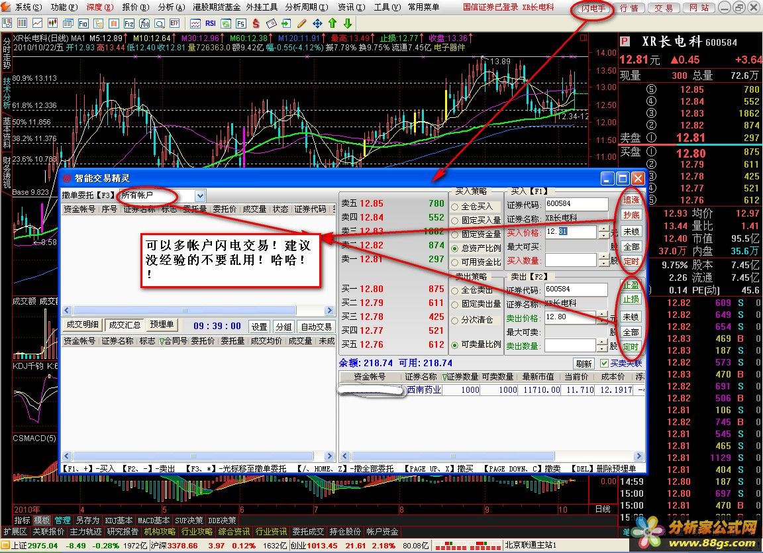Click the 刷新 refresh button
The image size is (763, 553).
(584, 364)
